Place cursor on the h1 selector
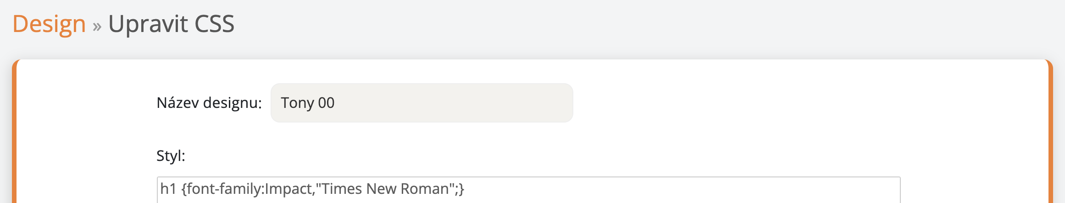The image size is (1065, 203). coord(168,189)
